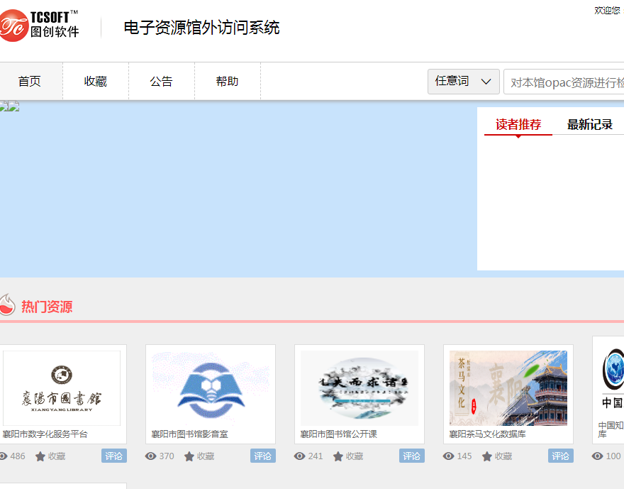Click the 襄阳市图书馆公开课 title
Screen dimensions: 624x489
tap(339, 434)
